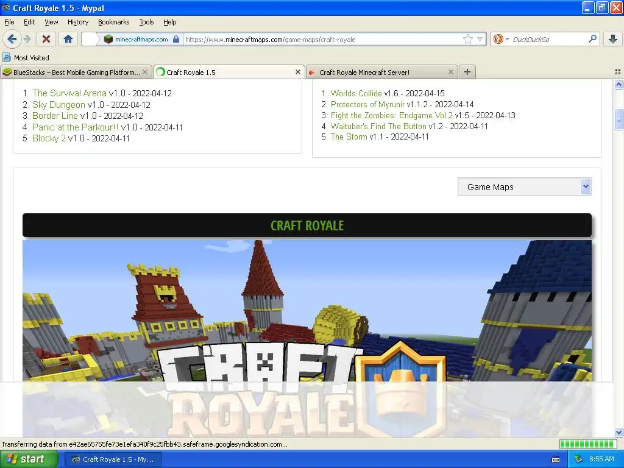Screen dimensions: 624x468
Task: Open Panic at the Parkour!! link
Action: click(x=75, y=127)
